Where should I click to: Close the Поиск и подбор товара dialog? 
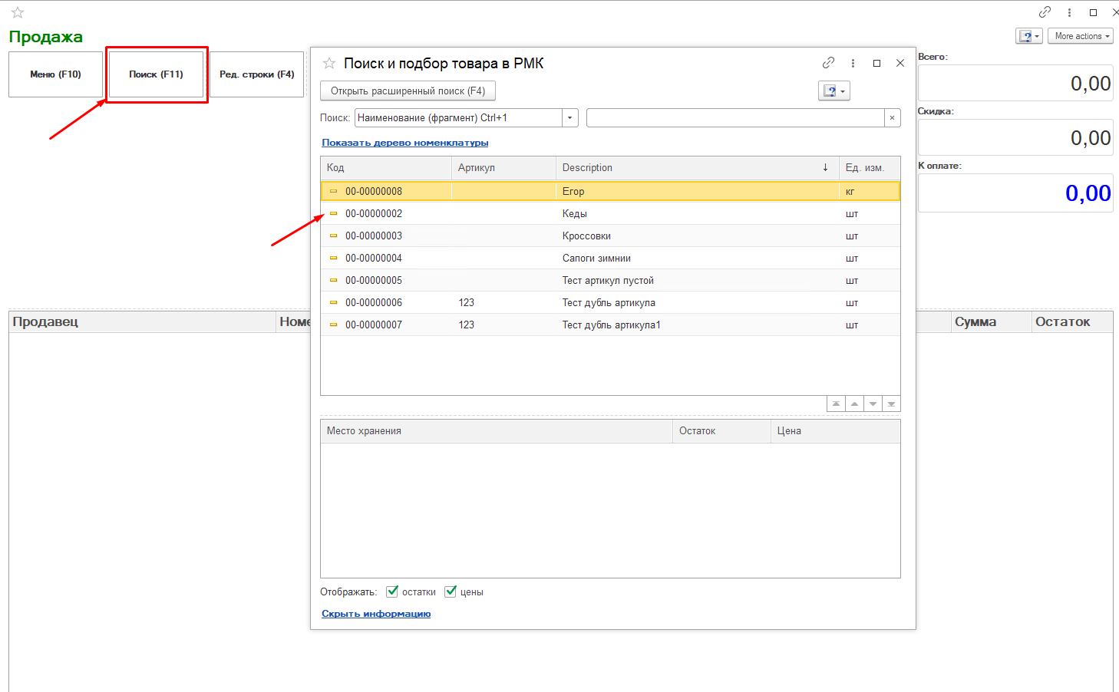pyautogui.click(x=900, y=63)
